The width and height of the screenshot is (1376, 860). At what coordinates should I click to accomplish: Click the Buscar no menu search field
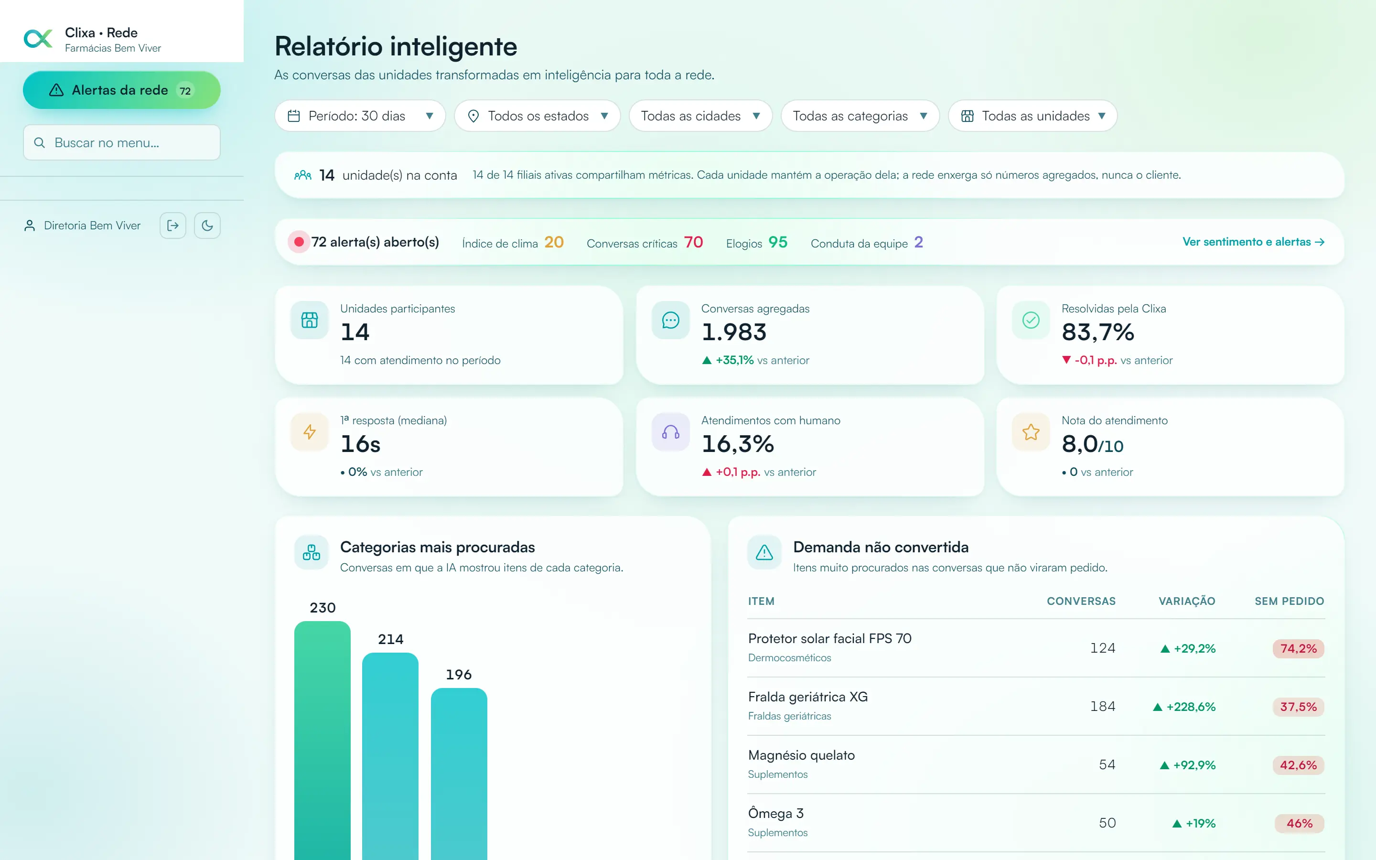pos(122,142)
